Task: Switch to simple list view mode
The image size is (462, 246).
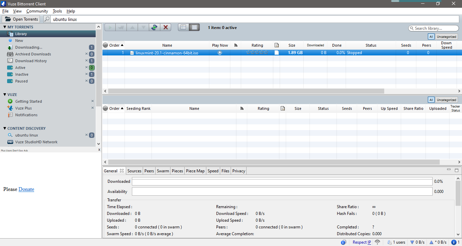Action: tap(184, 27)
